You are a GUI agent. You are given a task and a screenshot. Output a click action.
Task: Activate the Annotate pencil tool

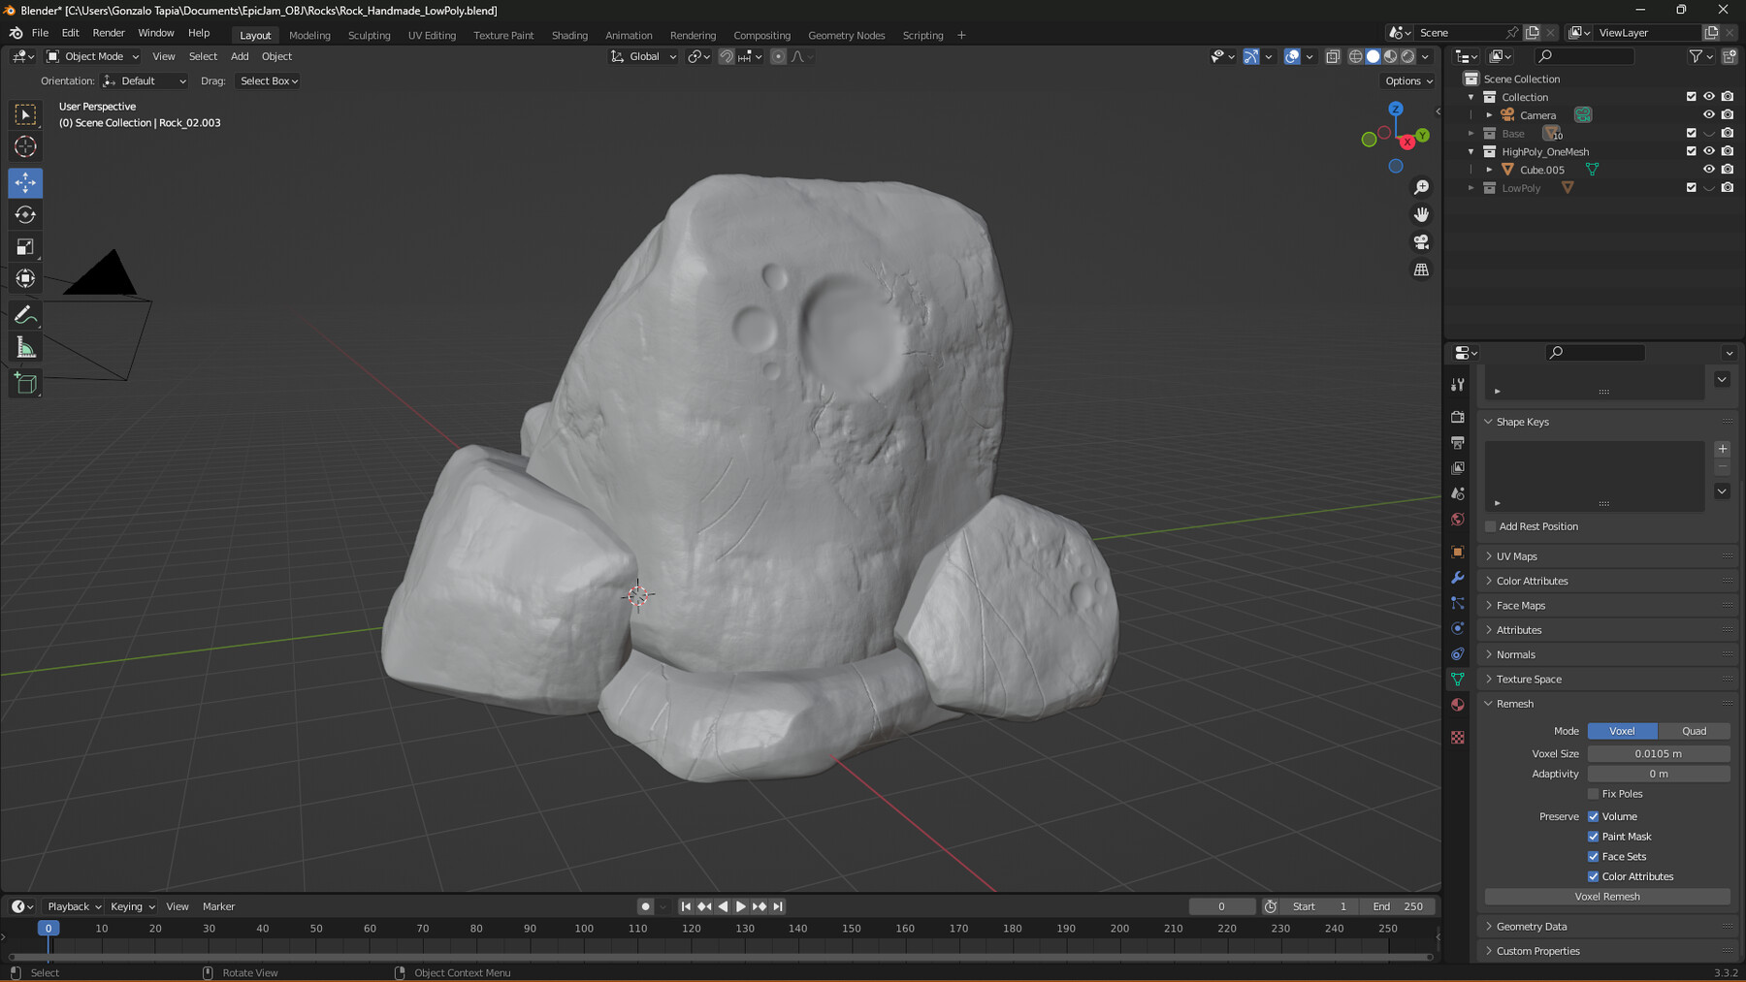pos(26,315)
